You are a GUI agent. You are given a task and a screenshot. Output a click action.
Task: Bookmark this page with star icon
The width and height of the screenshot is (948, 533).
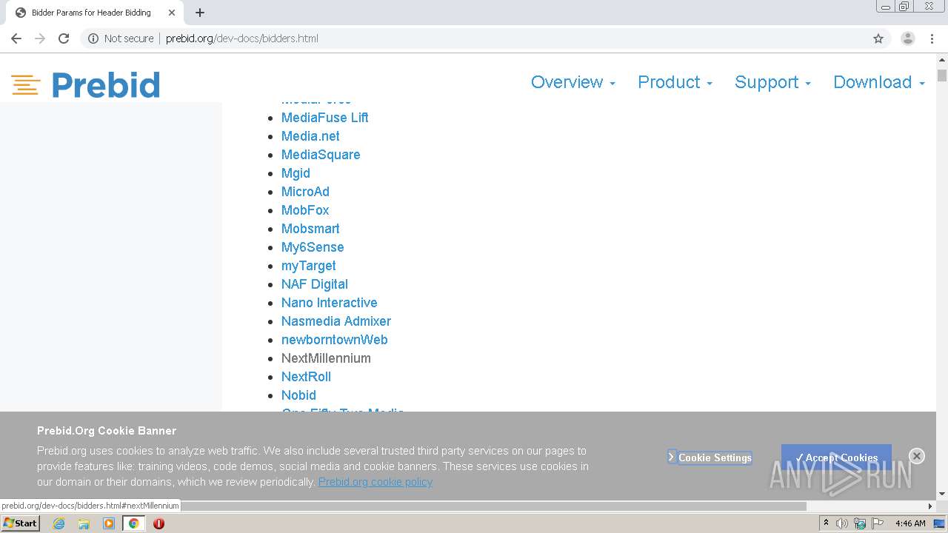pos(878,38)
